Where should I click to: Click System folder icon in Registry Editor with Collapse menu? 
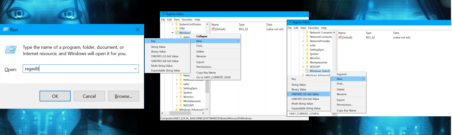point(181,93)
